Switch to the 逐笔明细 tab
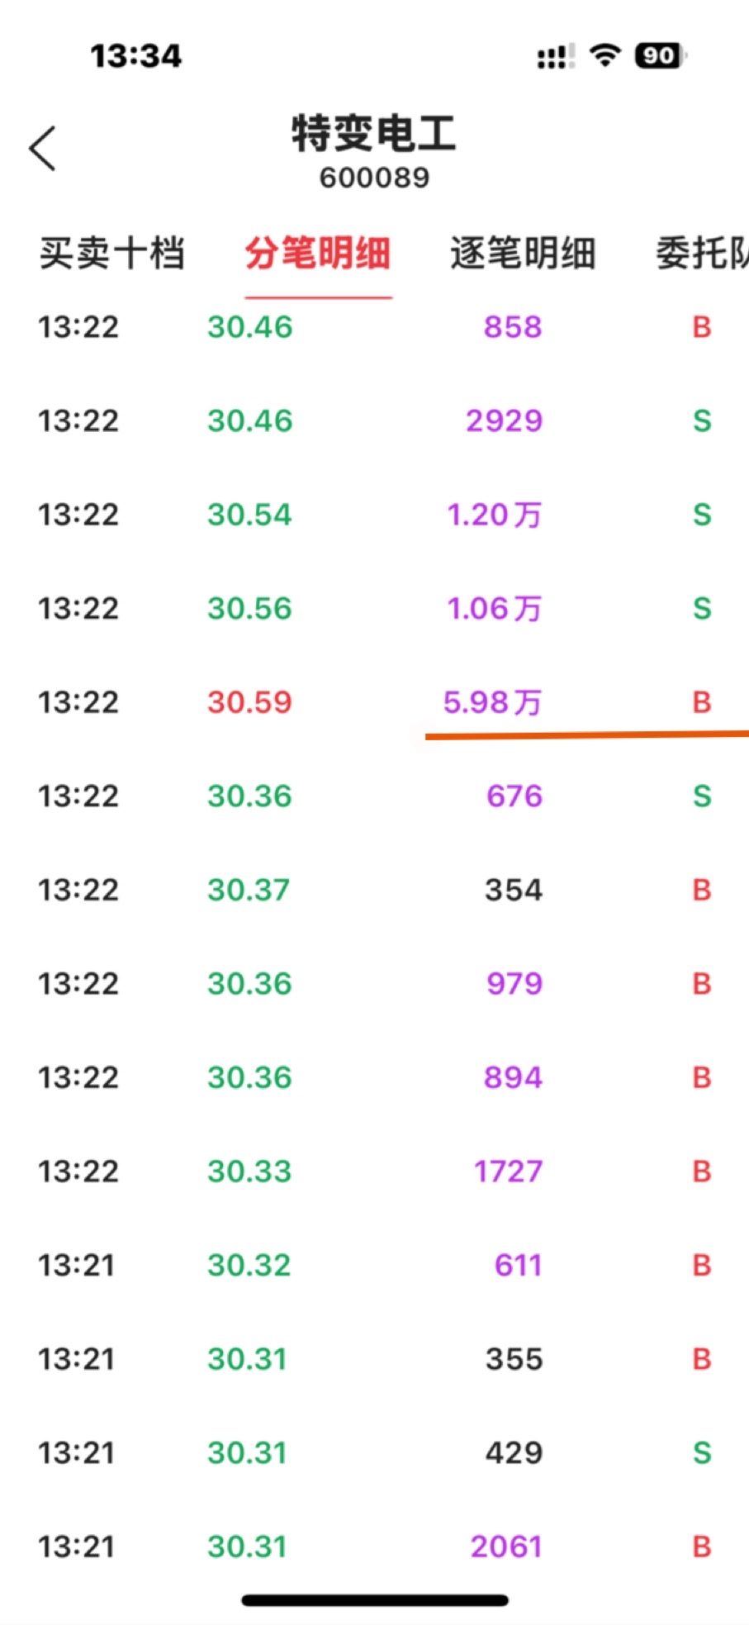 click(x=522, y=253)
